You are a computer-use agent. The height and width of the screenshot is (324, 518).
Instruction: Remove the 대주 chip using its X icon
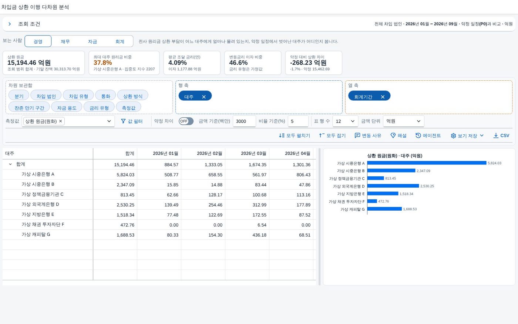203,97
